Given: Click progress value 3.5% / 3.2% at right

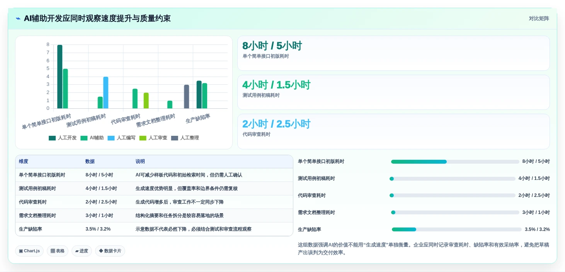Looking at the screenshot, I should 537,229.
